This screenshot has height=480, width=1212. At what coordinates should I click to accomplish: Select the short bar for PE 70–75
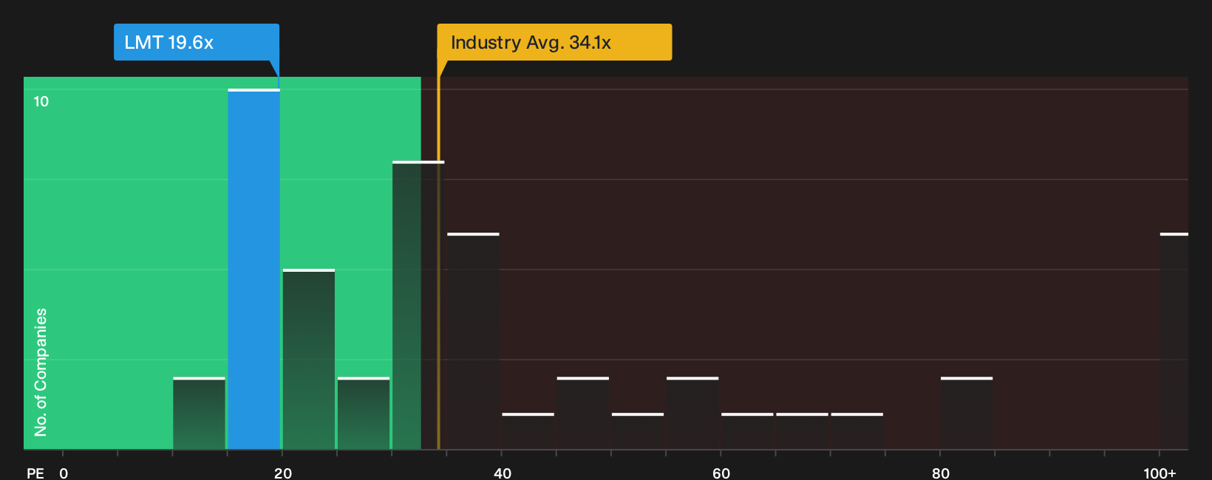[857, 431]
